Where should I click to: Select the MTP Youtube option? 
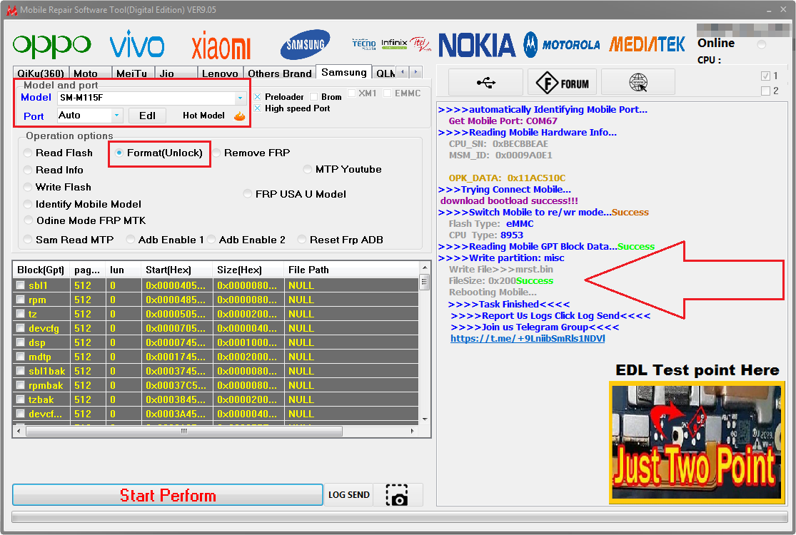[343, 169]
